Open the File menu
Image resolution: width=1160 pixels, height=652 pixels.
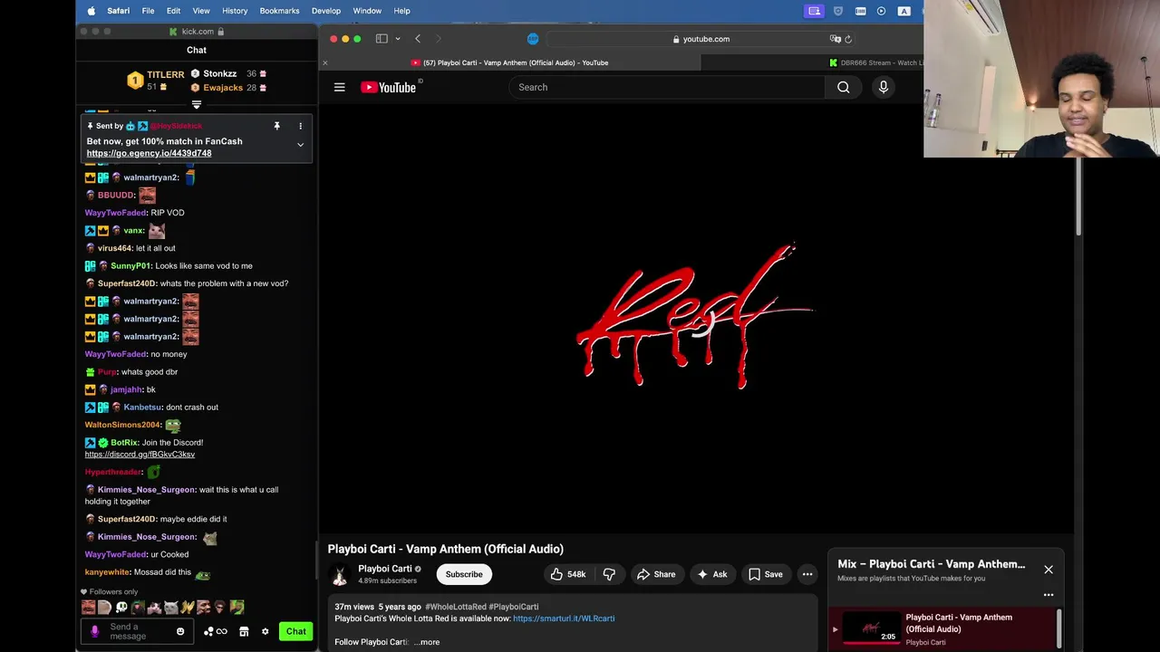pos(148,11)
